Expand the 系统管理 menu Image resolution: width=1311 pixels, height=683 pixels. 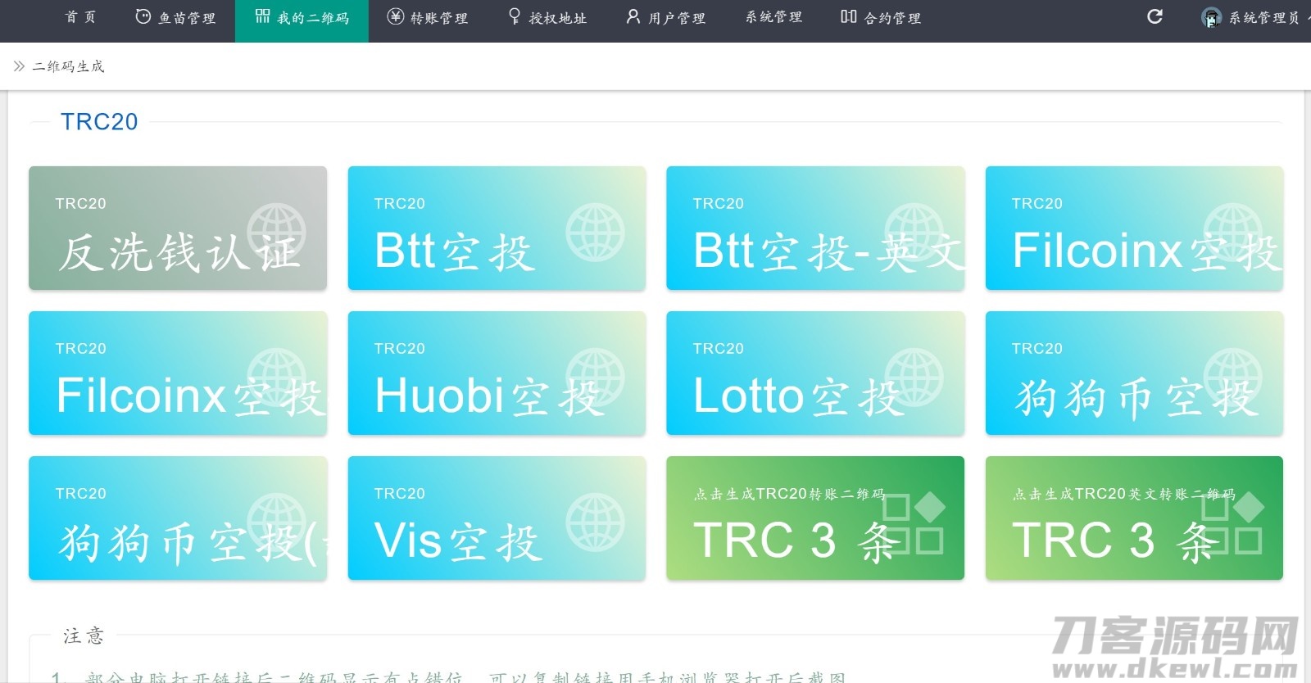[773, 17]
